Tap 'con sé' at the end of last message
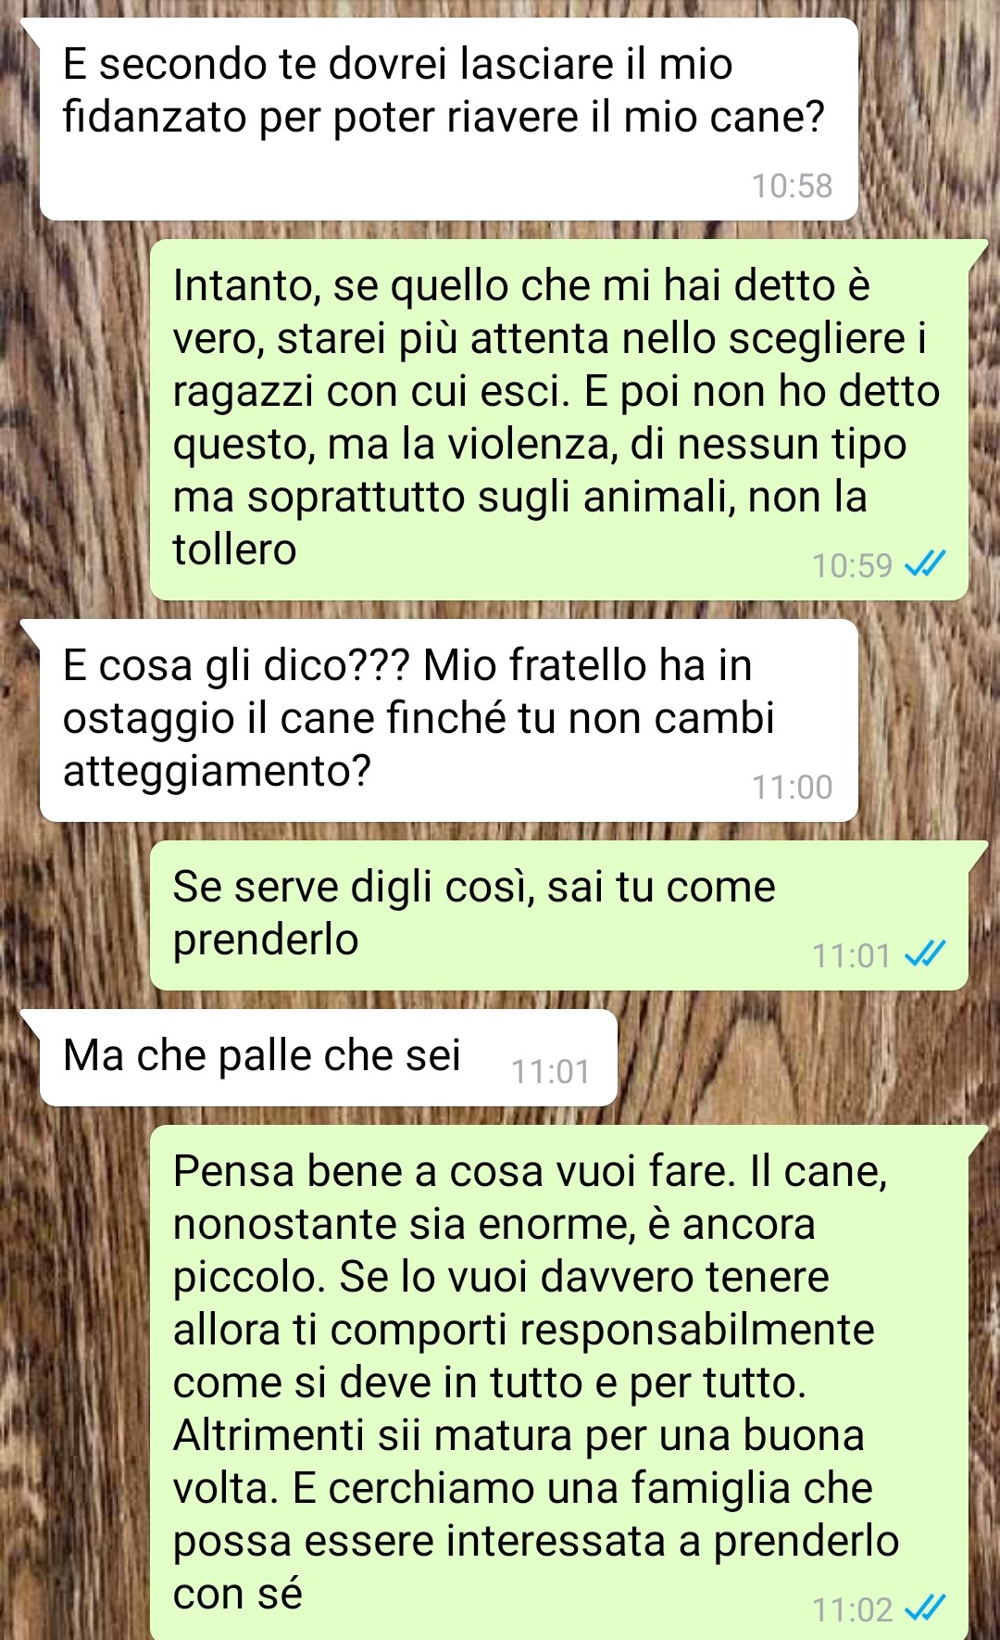Screen dimensions: 1000x1640 pos(238,1594)
